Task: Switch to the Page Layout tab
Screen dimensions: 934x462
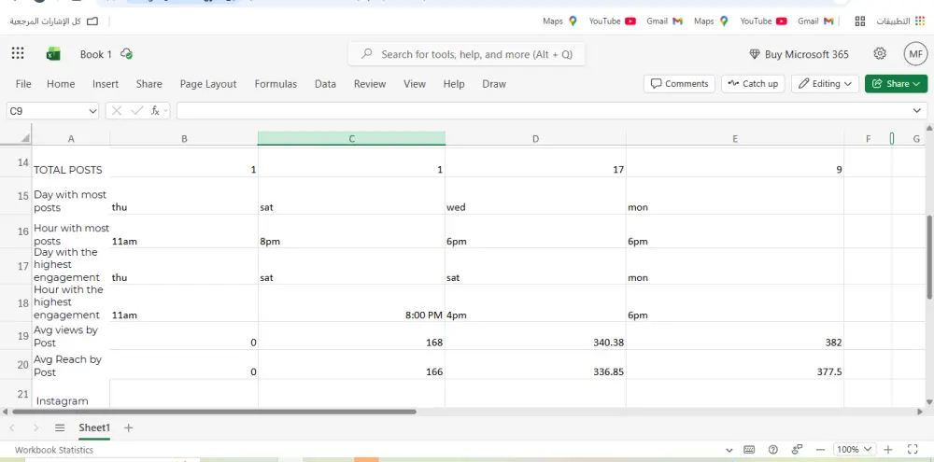Action: coord(208,84)
